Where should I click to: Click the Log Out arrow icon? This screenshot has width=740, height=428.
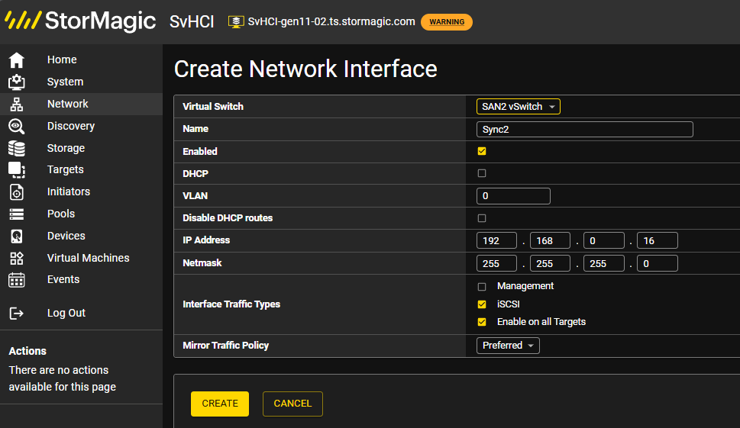point(17,313)
